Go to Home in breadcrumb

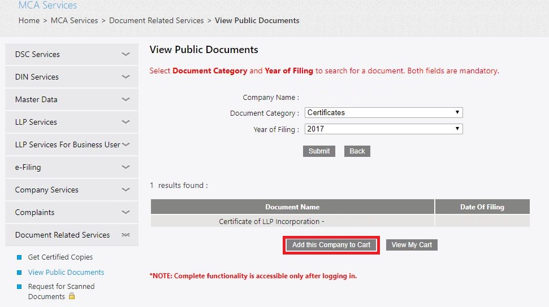pyautogui.click(x=29, y=21)
